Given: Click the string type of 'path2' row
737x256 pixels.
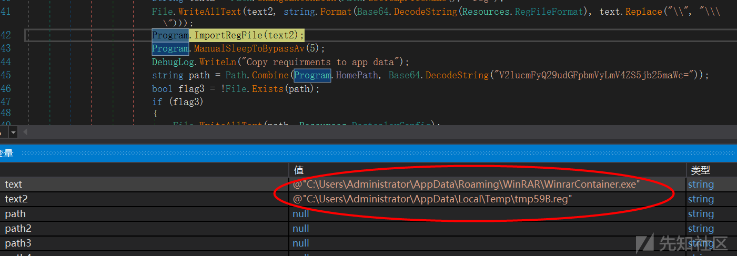Looking at the screenshot, I should 701,228.
